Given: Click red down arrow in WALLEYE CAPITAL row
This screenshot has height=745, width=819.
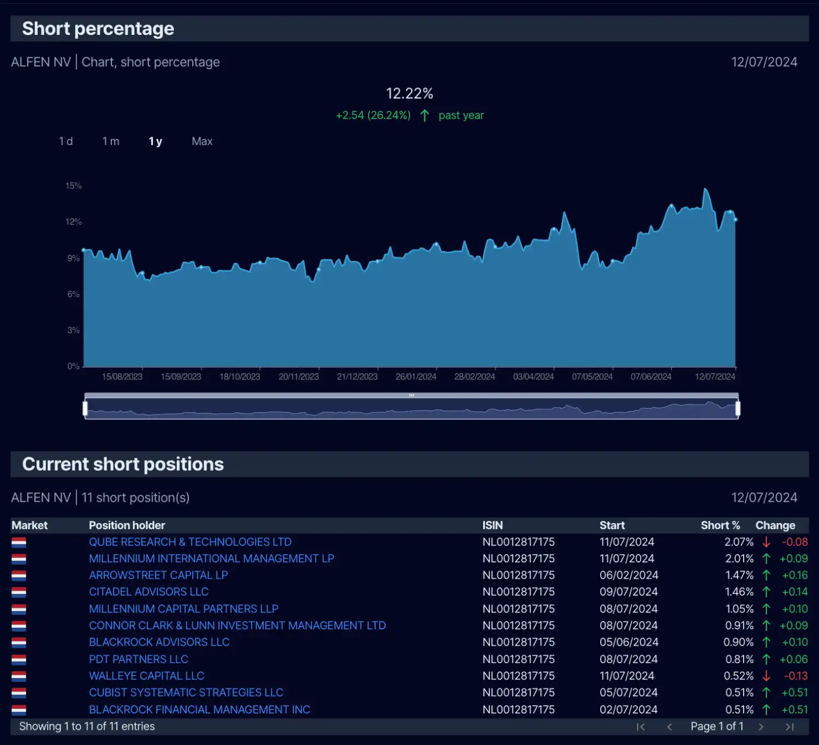Looking at the screenshot, I should coord(767,676).
